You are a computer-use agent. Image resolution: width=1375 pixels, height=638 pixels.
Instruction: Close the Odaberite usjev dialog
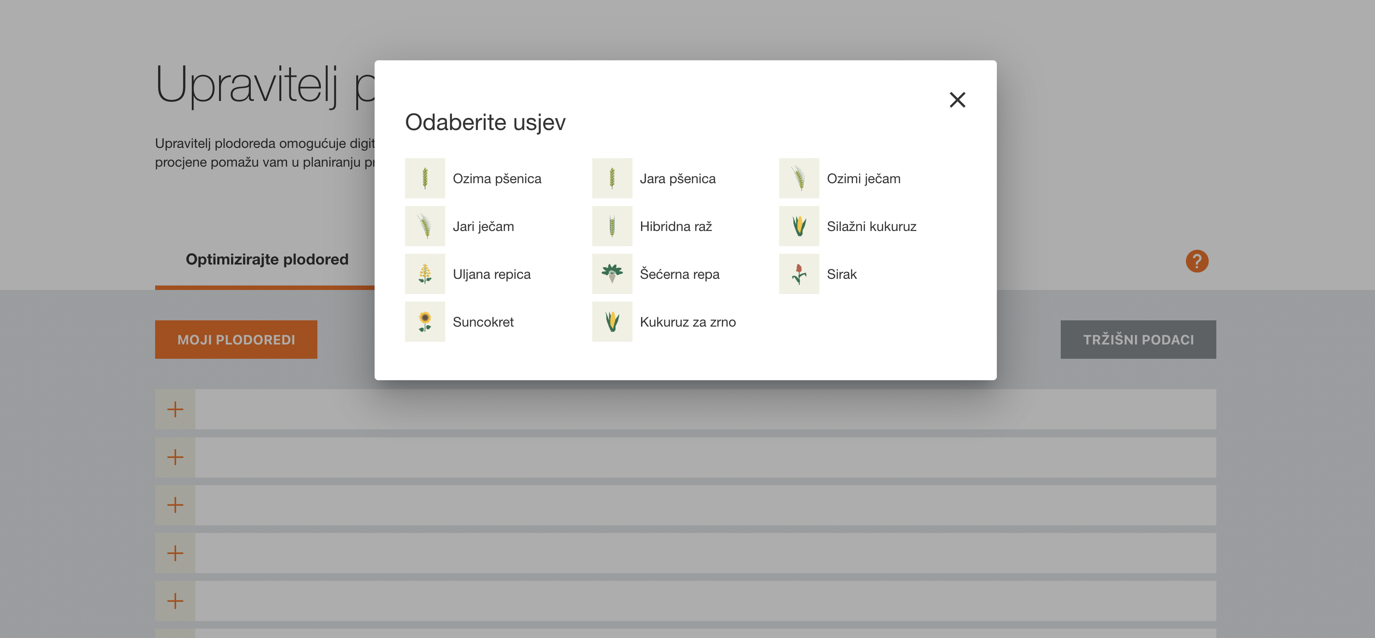tap(957, 100)
